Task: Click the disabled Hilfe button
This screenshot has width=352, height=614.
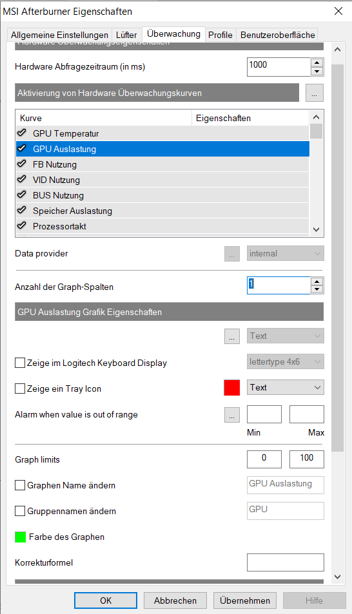Action: 315,600
